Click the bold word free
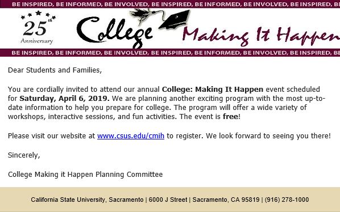 coord(230,117)
